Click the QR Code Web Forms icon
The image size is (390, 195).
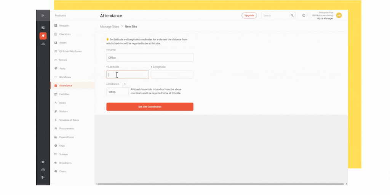pos(56,51)
